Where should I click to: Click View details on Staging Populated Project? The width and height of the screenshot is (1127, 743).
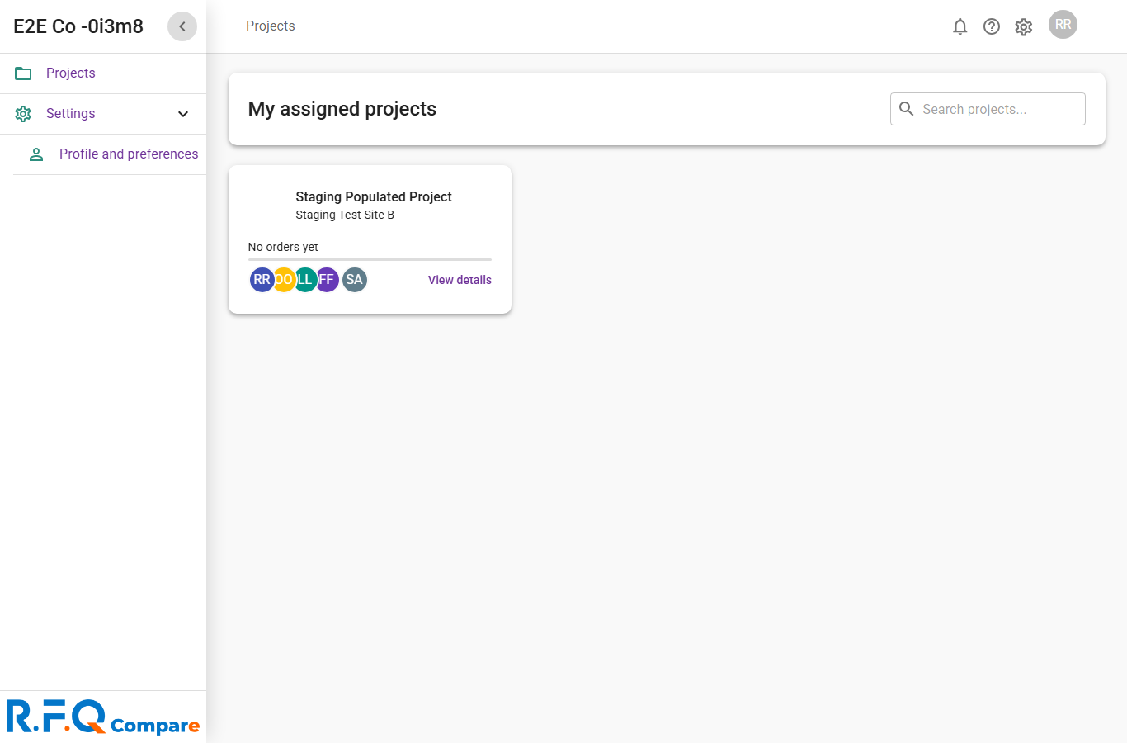point(460,280)
